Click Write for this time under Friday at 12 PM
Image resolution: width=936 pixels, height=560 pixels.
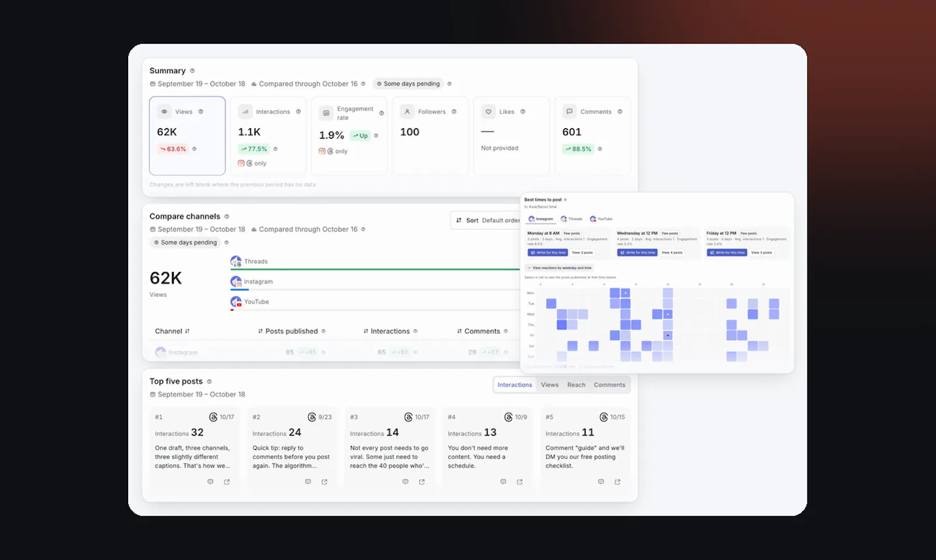tap(727, 253)
